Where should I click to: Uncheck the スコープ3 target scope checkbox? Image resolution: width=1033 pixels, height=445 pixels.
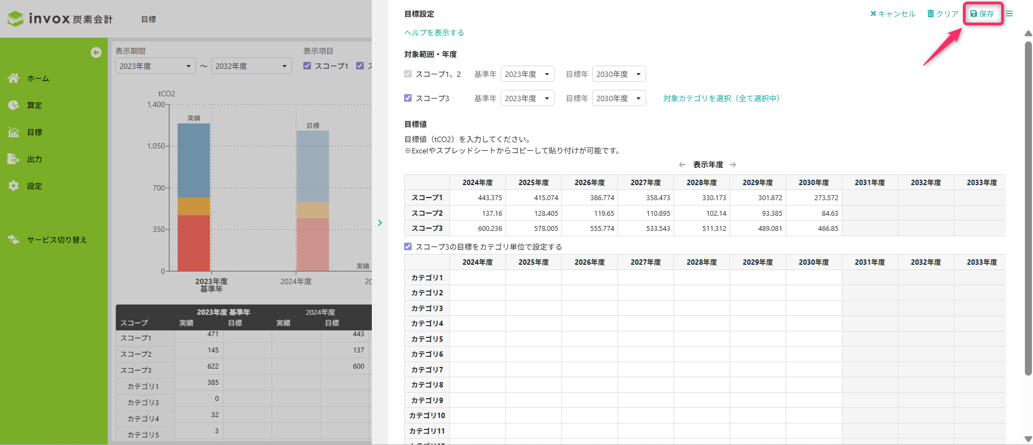(408, 98)
